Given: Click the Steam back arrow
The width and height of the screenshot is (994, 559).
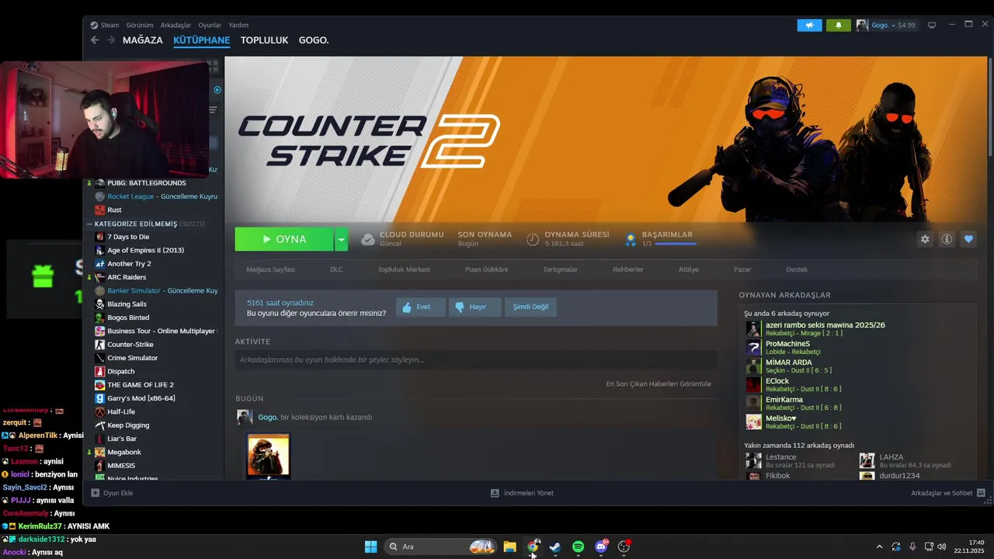Looking at the screenshot, I should click(95, 40).
